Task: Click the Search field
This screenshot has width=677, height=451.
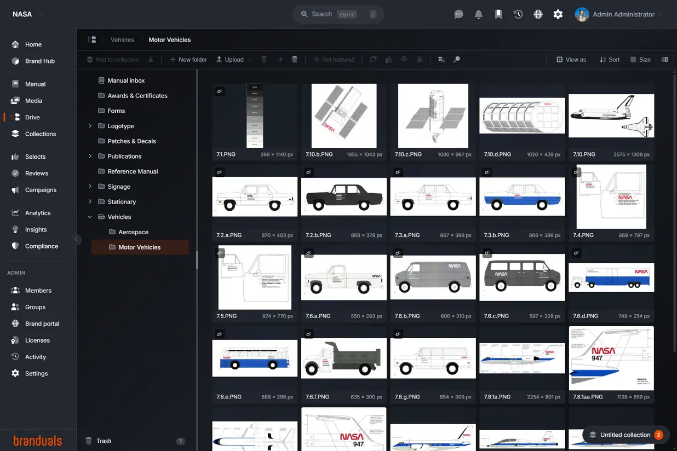Action: pyautogui.click(x=338, y=14)
